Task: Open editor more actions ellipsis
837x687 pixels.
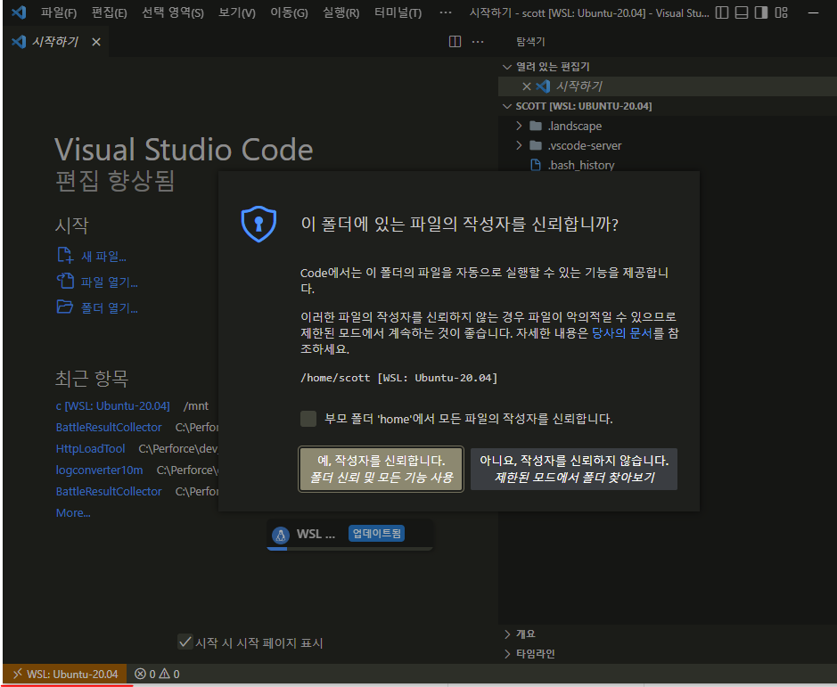Action: tap(478, 41)
